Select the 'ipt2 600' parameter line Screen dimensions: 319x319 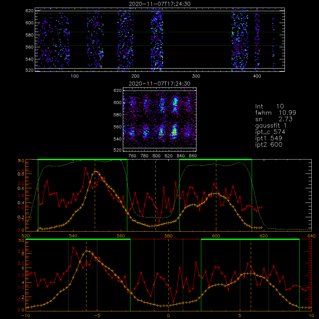pos(269,145)
